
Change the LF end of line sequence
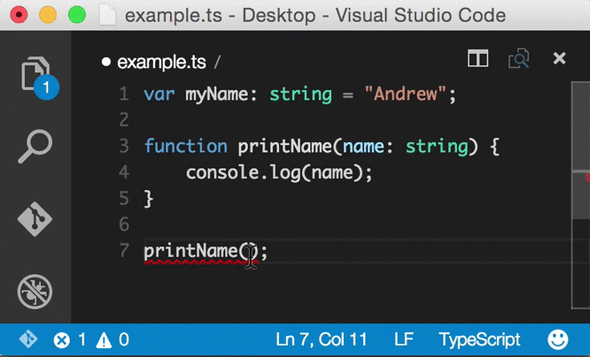pos(404,339)
